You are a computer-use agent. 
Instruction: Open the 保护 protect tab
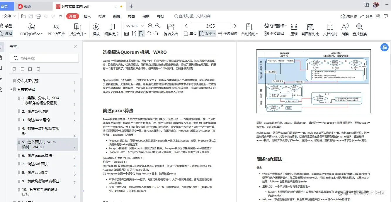pyautogui.click(x=146, y=16)
